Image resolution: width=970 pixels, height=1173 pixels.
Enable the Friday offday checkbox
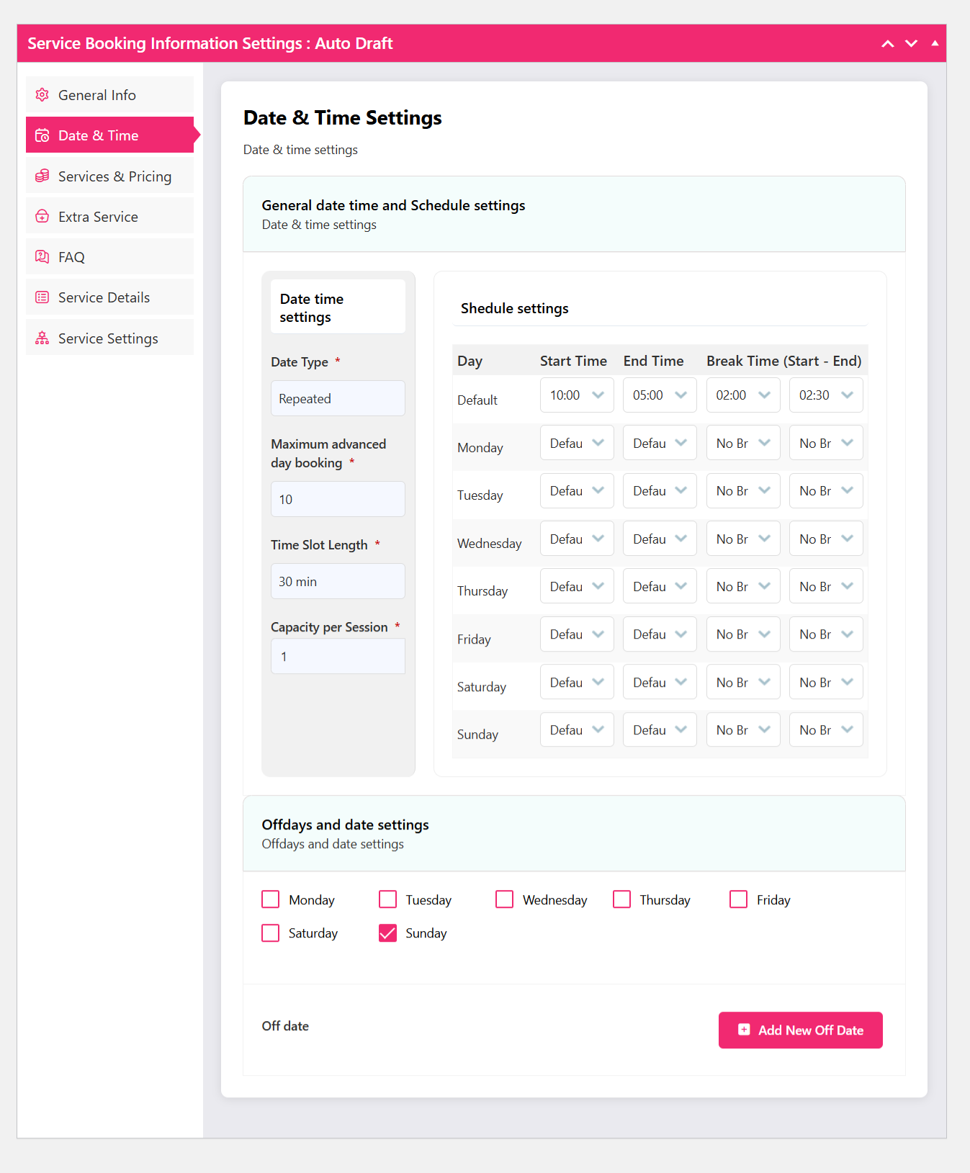738,899
